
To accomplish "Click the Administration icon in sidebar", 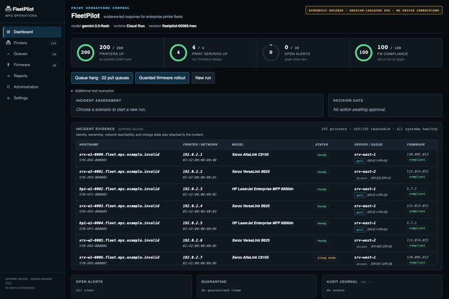I will (8, 87).
